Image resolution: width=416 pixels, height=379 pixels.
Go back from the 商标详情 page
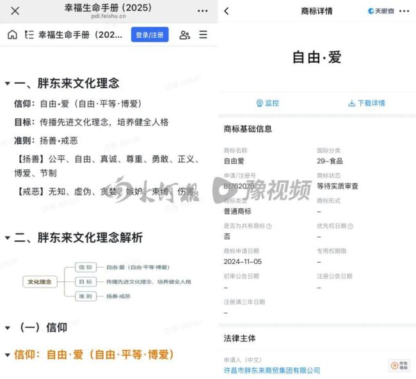click(x=227, y=11)
